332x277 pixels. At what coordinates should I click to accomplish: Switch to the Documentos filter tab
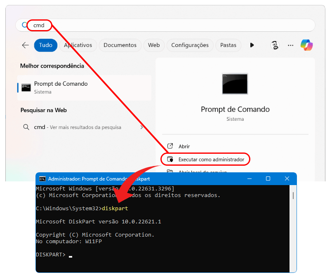[120, 45]
